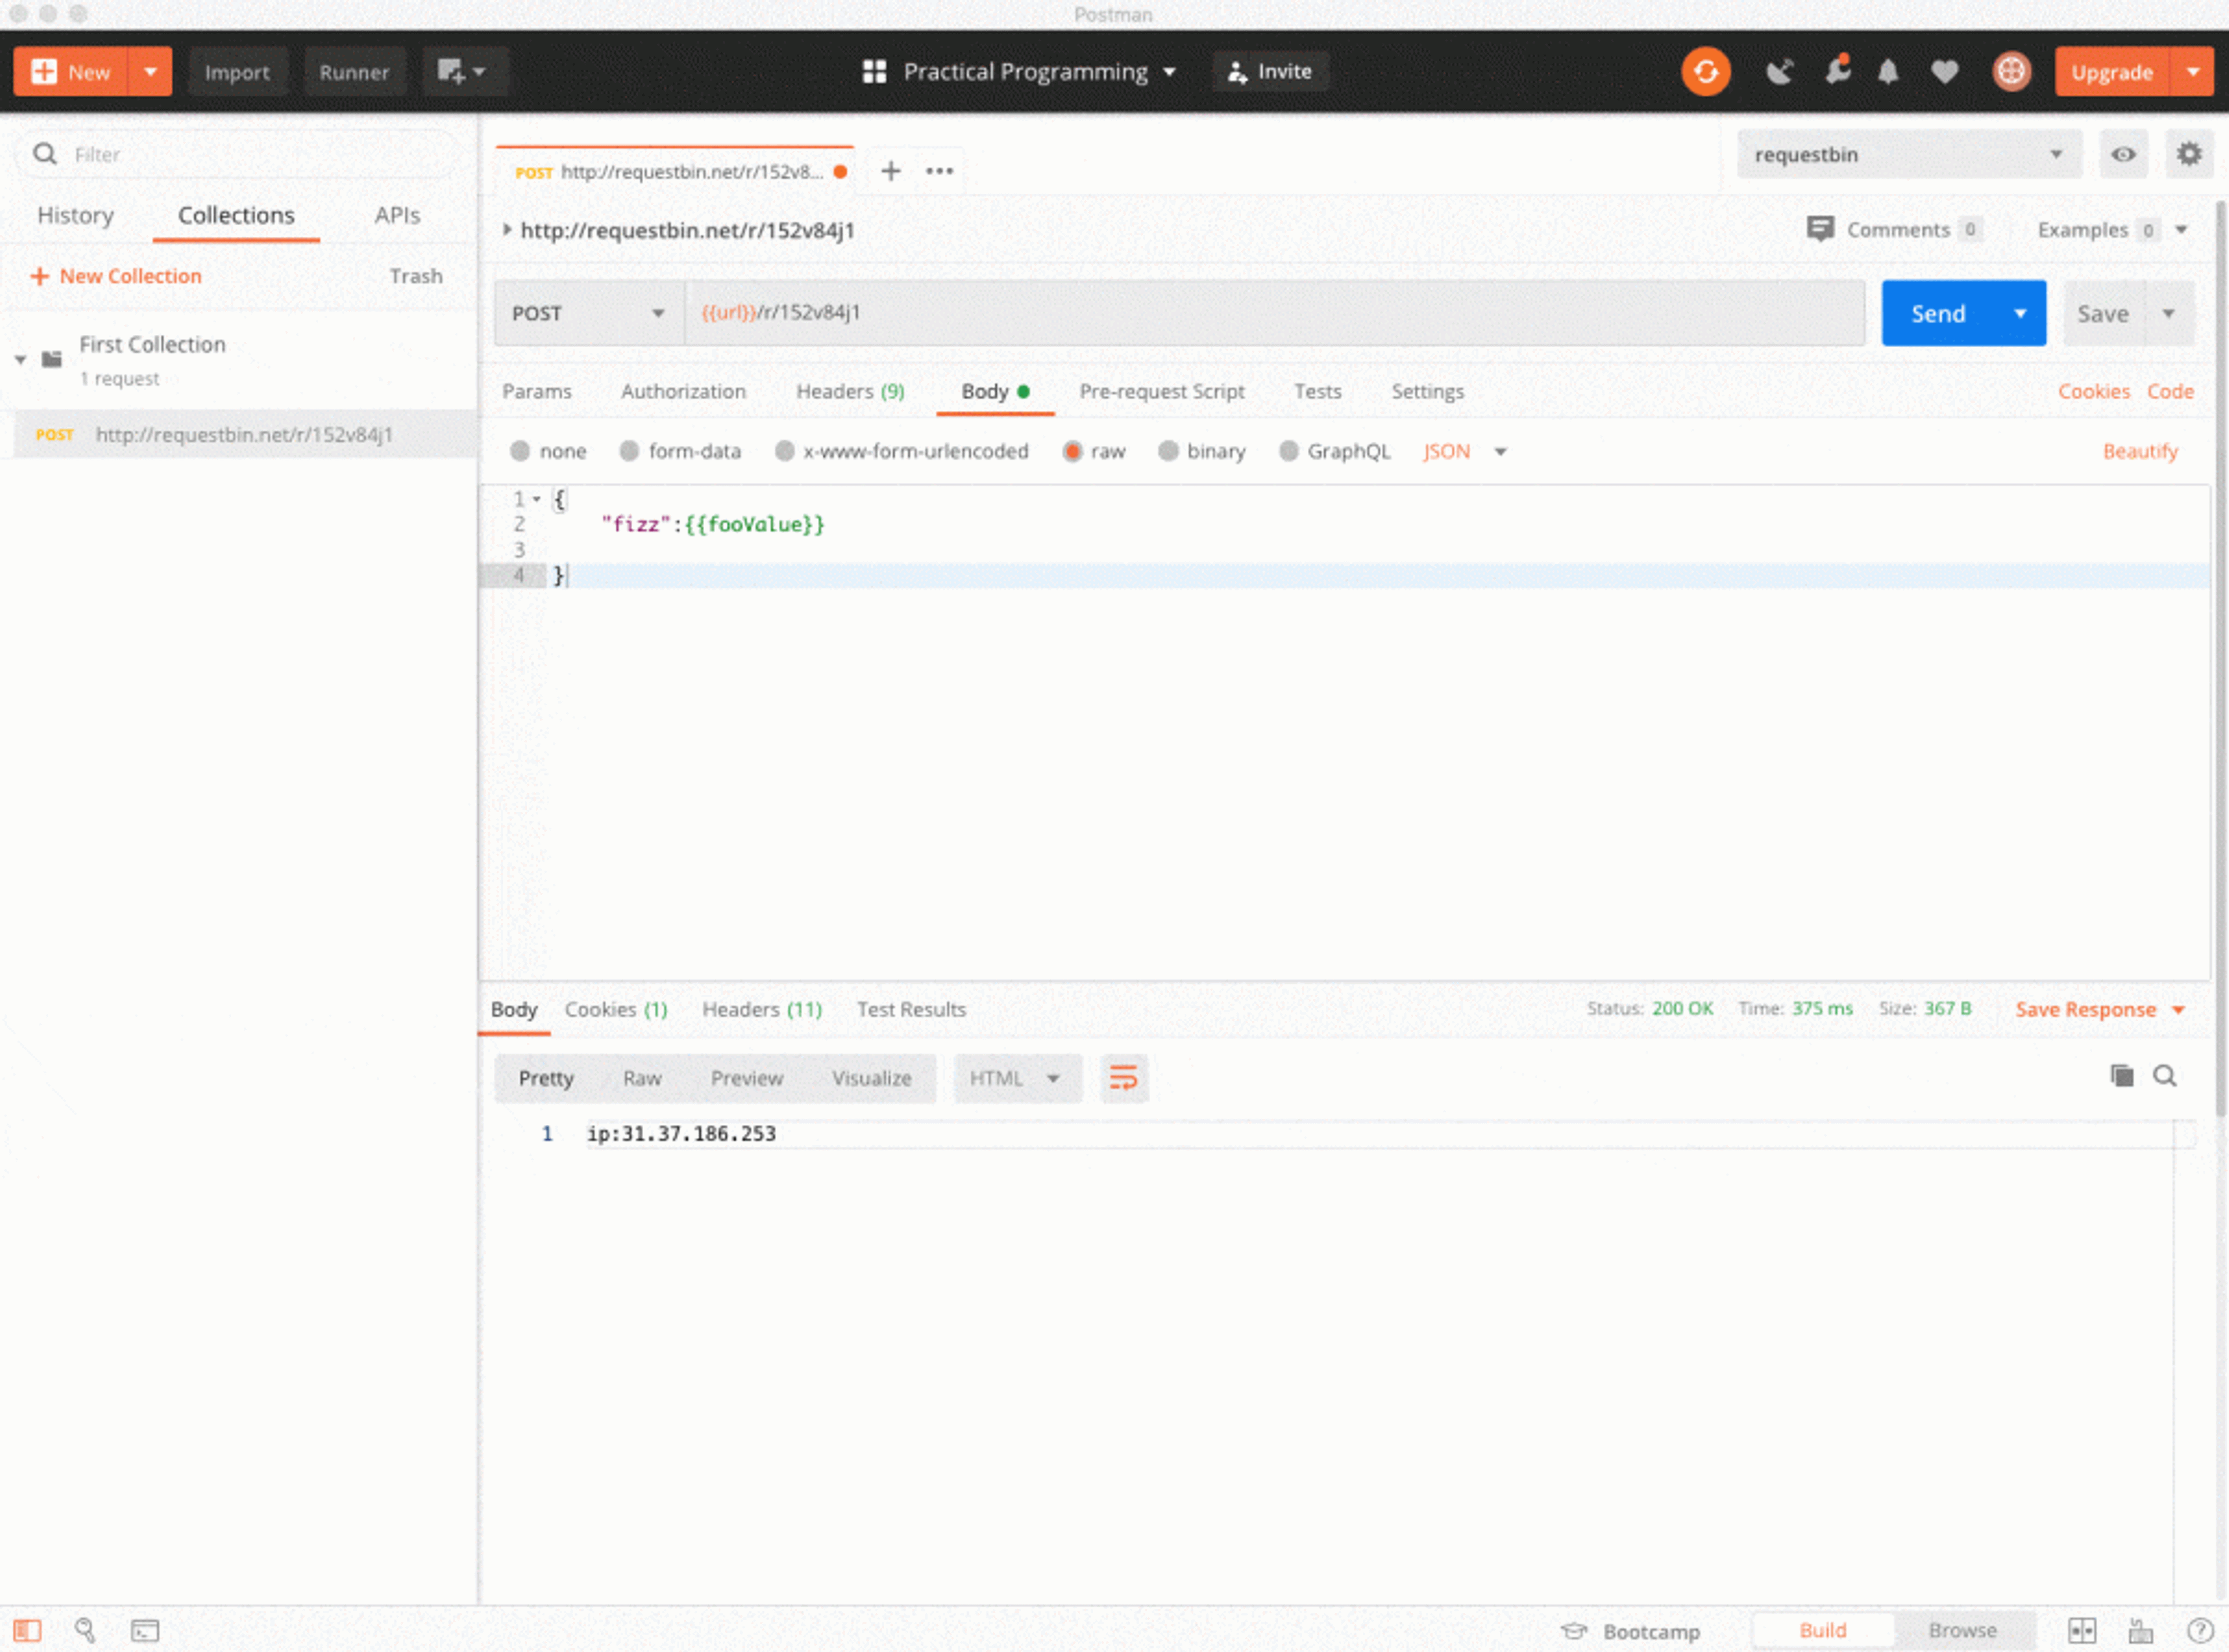Open notifications bell icon
The height and width of the screenshot is (1652, 2229).
pos(1888,72)
